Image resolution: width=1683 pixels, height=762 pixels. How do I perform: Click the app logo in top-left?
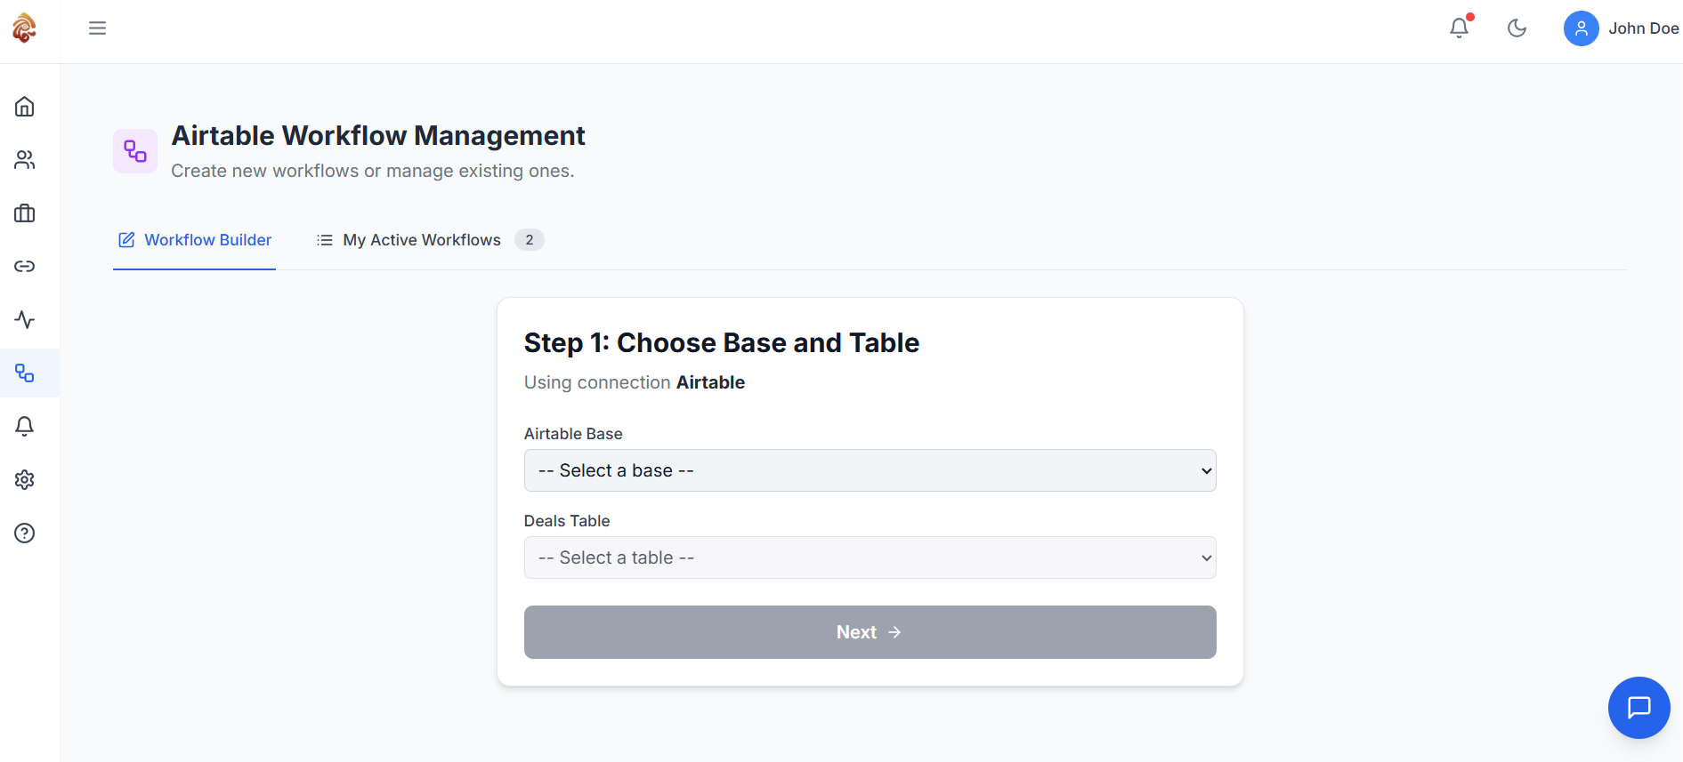[25, 28]
